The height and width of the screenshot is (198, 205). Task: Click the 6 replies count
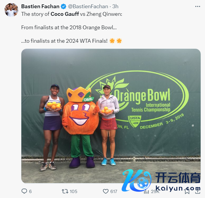30,192
